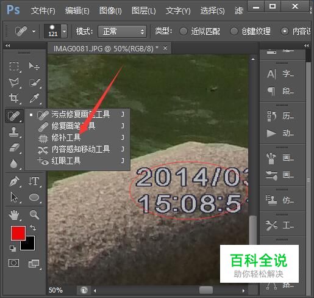Image resolution: width=314 pixels, height=298 pixels.
Task: Choose 修复画笔工具 from the flyout
Action: coord(77,126)
